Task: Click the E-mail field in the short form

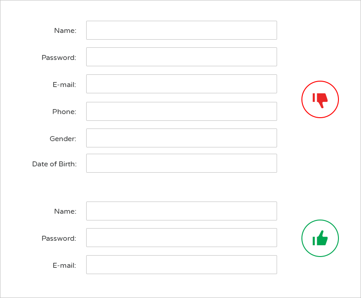Action: (181, 265)
